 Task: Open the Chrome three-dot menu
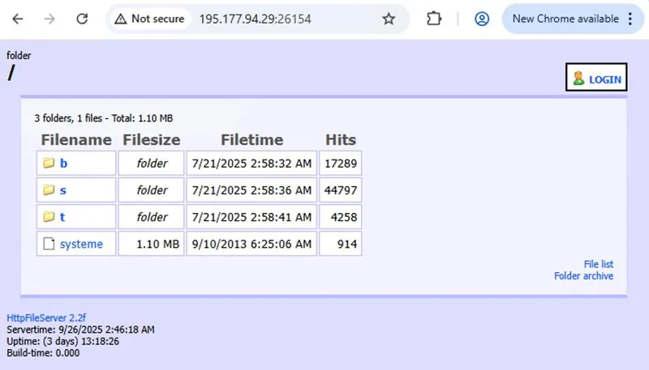tap(630, 19)
